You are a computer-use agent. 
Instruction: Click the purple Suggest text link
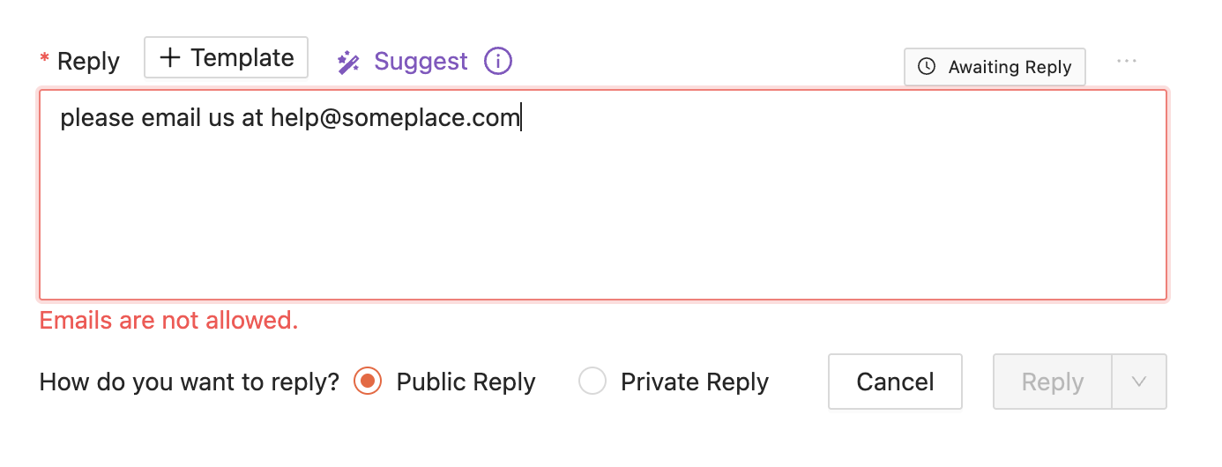click(421, 62)
